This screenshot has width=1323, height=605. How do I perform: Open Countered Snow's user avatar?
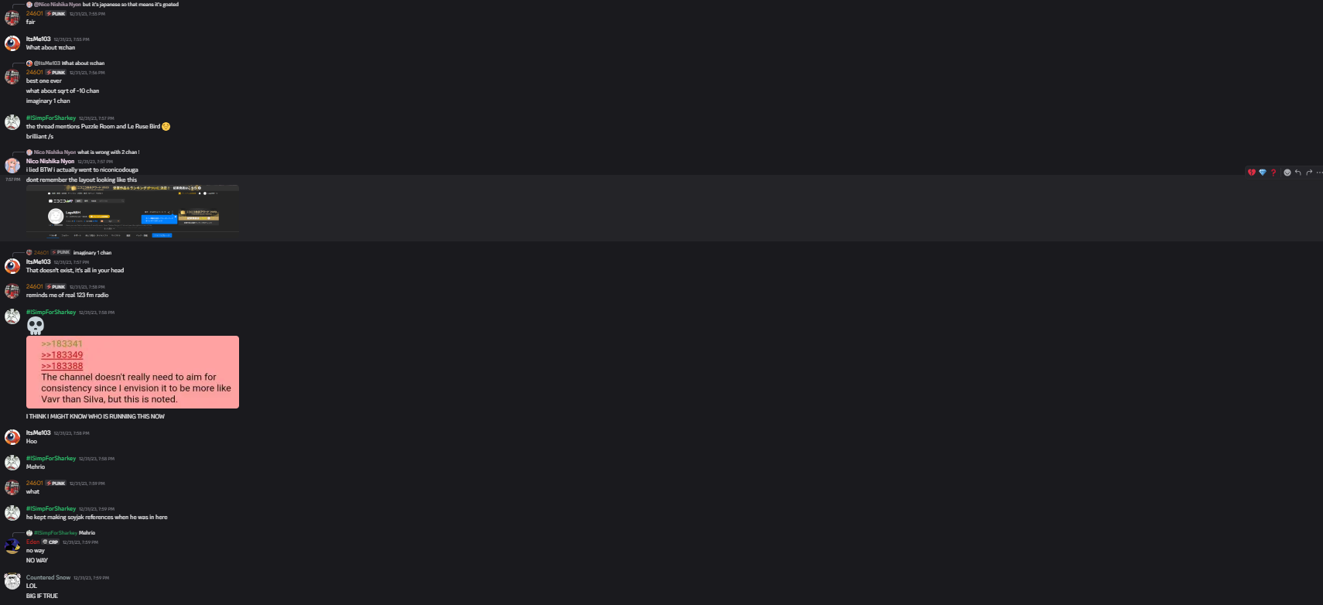12,582
